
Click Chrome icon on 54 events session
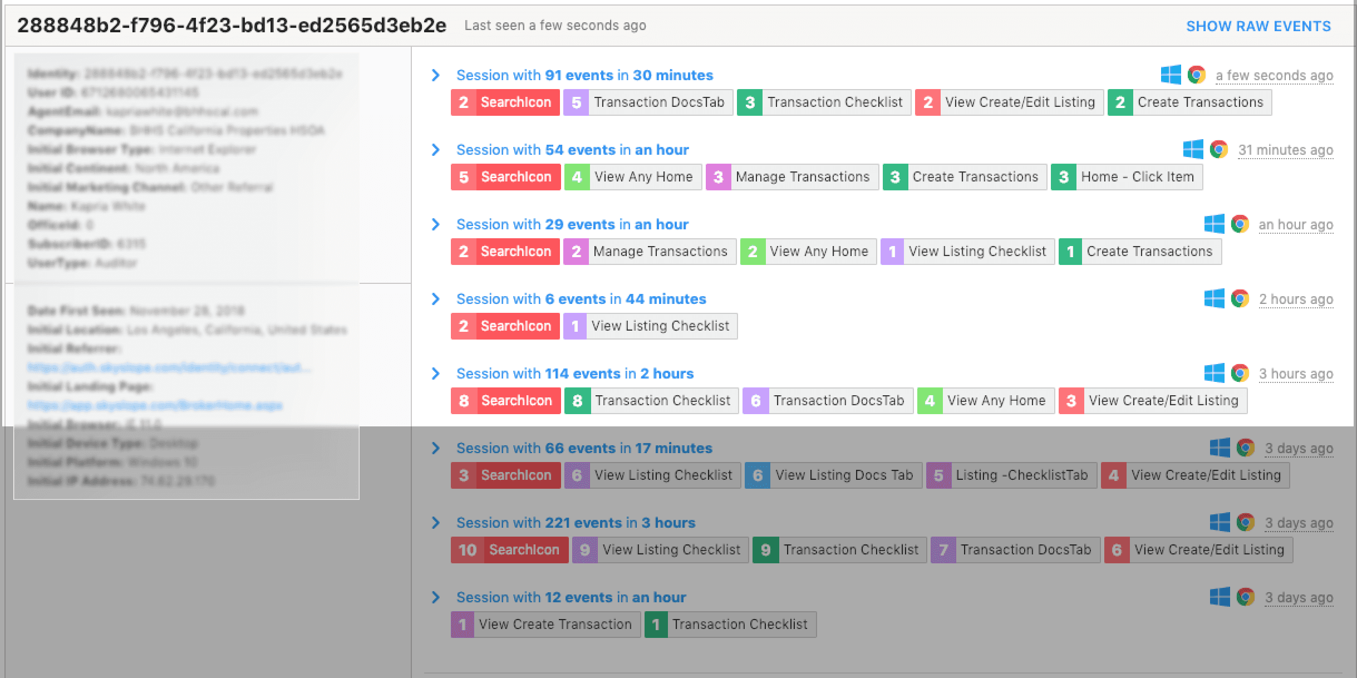(x=1218, y=149)
